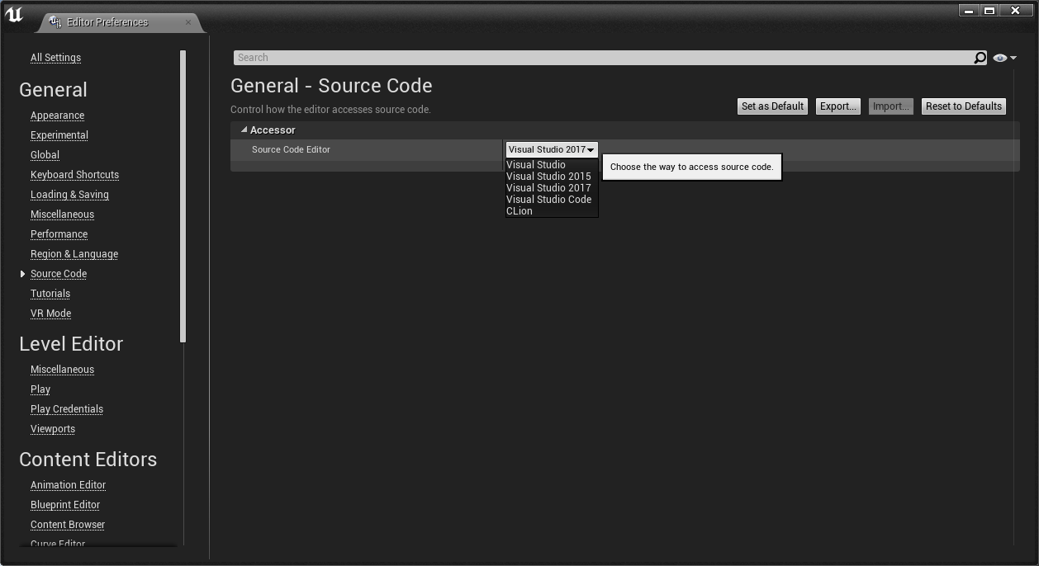1039x566 pixels.
Task: Open Region & Language settings
Action: pos(74,254)
